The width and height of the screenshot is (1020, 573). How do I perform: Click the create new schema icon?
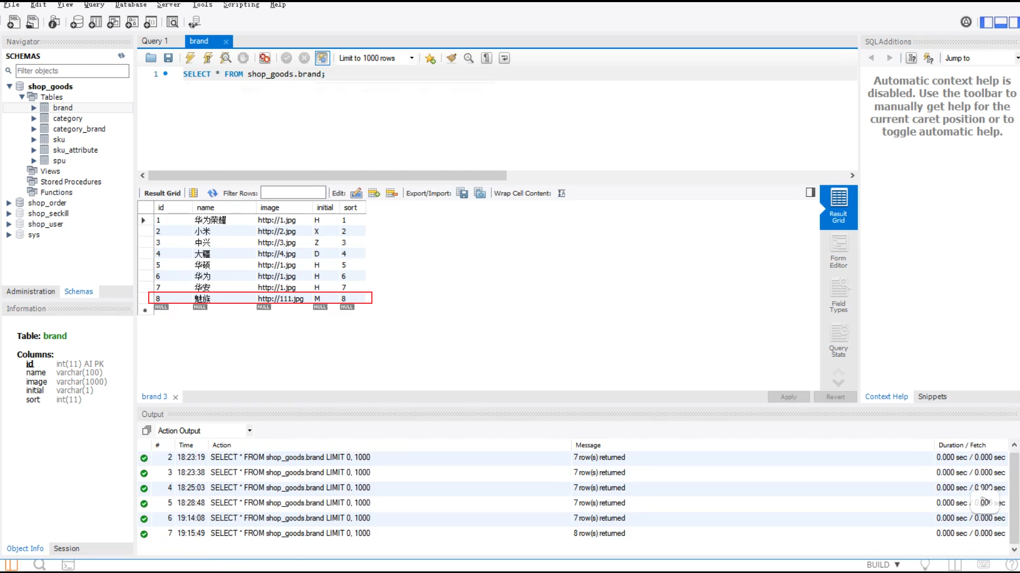click(x=77, y=22)
